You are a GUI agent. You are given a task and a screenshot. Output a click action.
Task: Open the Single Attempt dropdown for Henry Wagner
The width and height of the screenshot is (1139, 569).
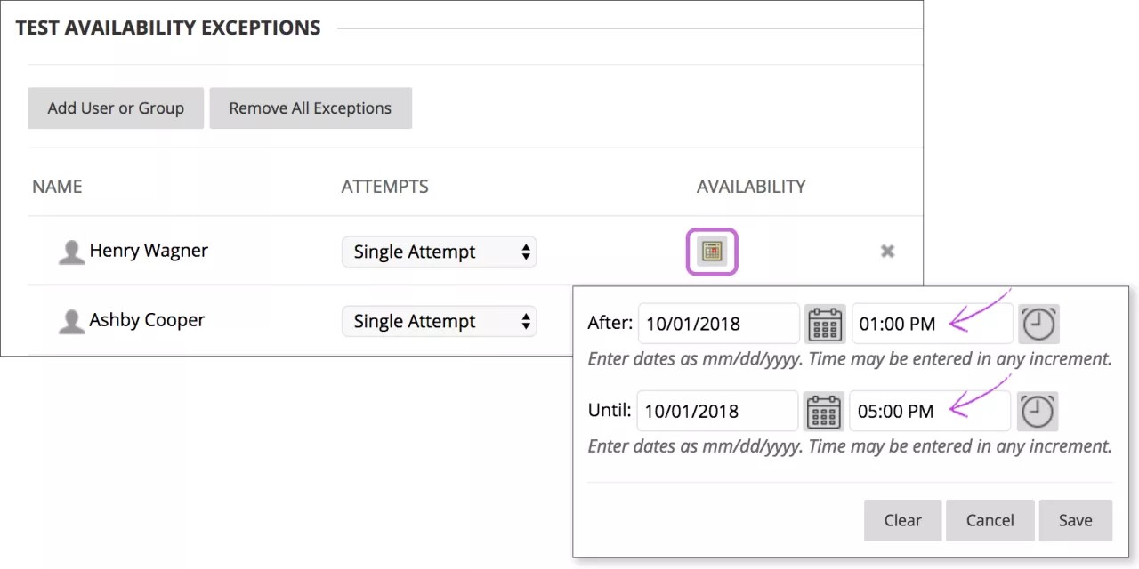[x=439, y=252]
